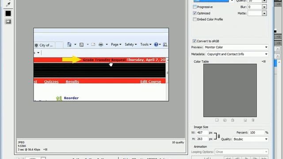Open the Color Table palette menu
The image size is (283, 159).
click(x=264, y=61)
